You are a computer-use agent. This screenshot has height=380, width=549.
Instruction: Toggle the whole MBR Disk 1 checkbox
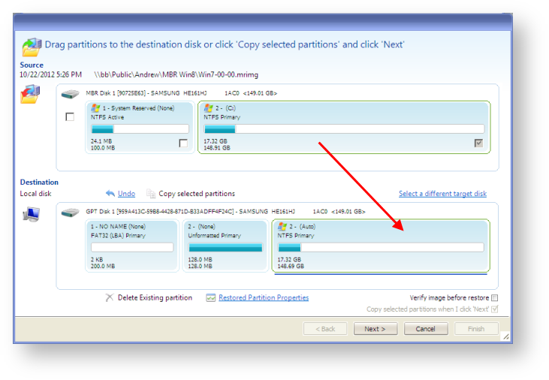pos(70,116)
